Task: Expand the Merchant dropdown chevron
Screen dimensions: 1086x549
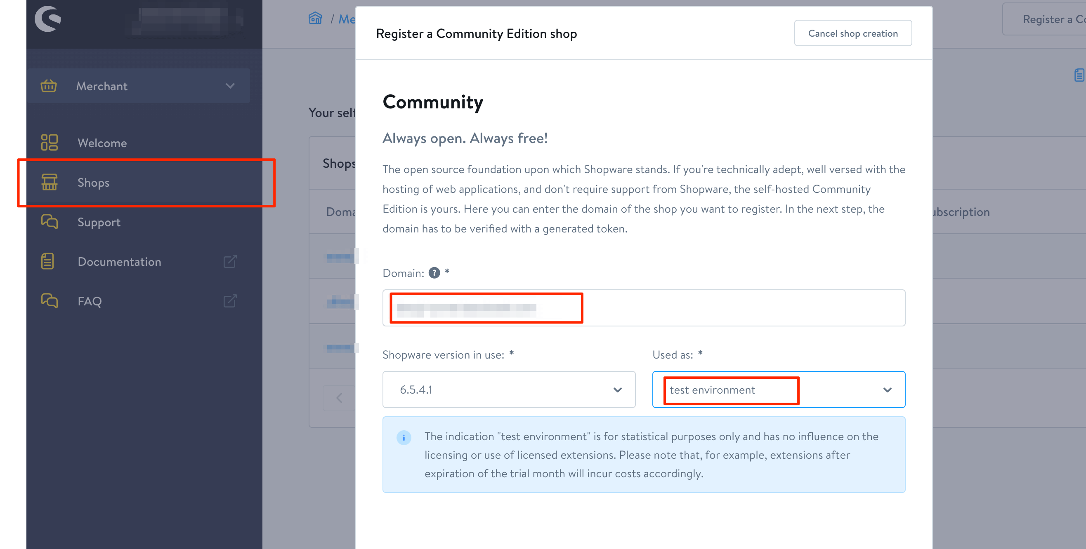Action: [x=230, y=86]
